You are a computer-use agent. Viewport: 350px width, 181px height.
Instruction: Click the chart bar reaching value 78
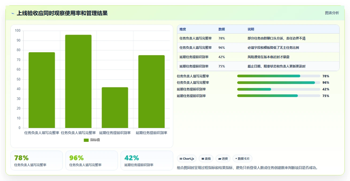[42, 90]
